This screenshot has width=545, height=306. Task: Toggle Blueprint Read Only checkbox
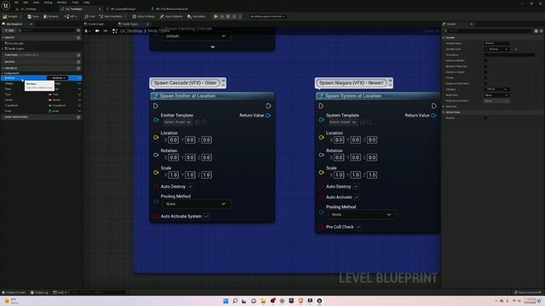[x=485, y=66]
